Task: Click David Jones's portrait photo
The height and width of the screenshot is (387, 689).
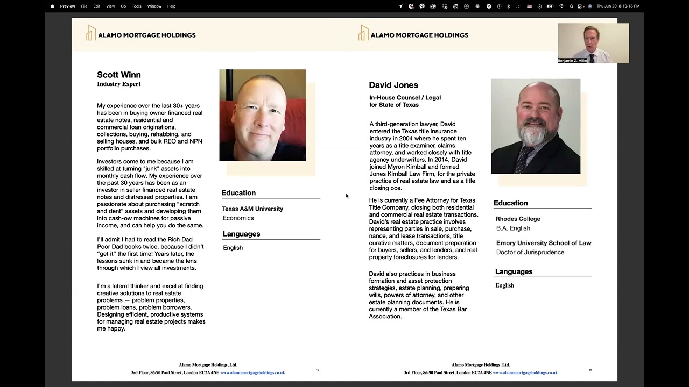Action: pyautogui.click(x=536, y=126)
